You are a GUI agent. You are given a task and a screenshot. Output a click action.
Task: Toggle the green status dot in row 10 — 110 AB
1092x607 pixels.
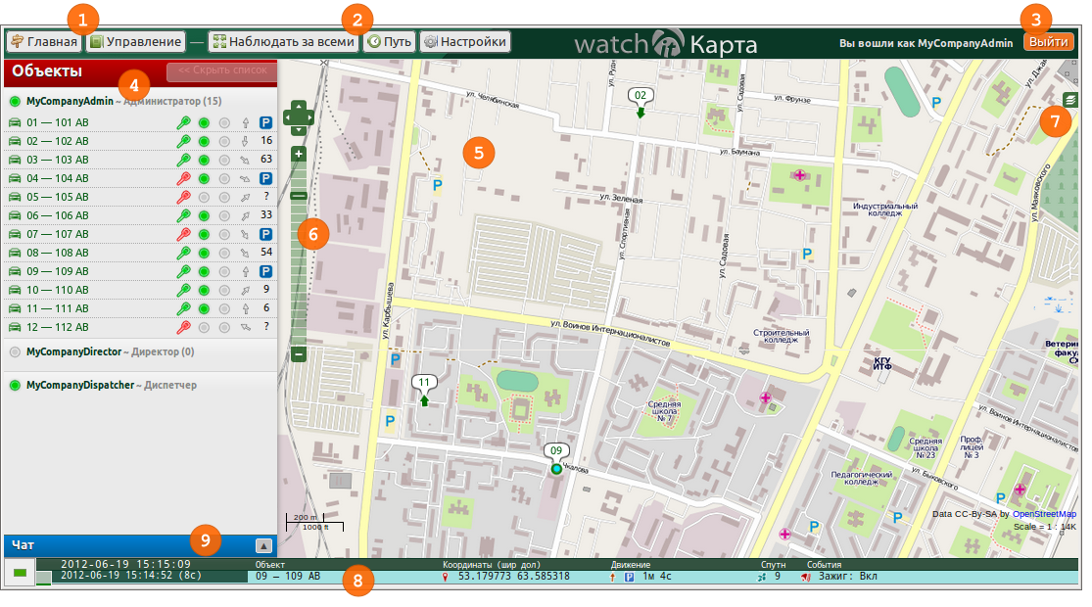204,290
